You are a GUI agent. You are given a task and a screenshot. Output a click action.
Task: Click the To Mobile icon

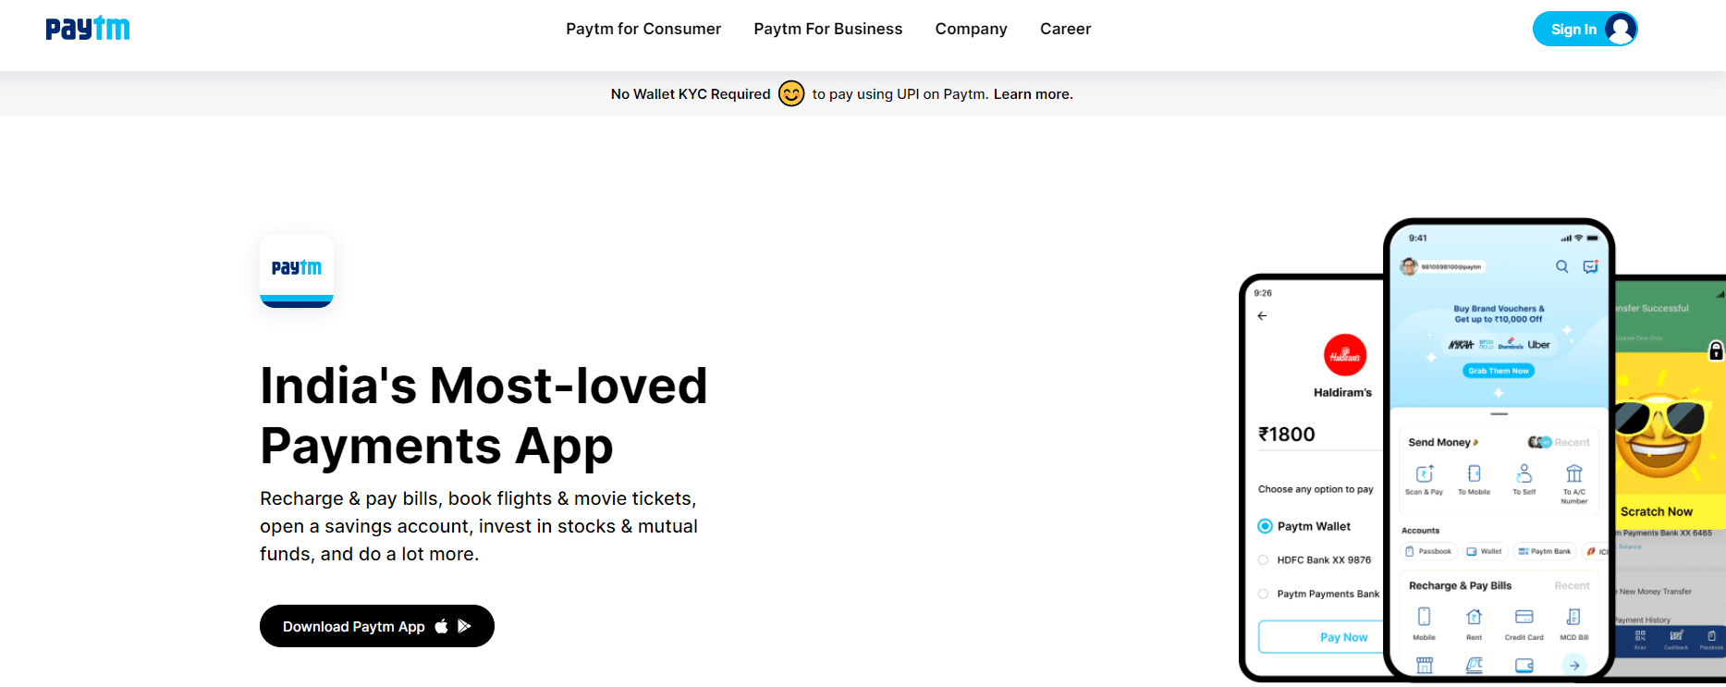[1474, 473]
